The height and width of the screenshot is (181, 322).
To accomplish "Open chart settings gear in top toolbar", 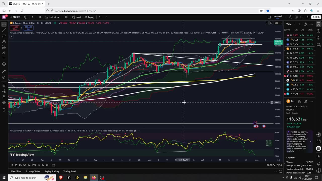I will 296,17.
